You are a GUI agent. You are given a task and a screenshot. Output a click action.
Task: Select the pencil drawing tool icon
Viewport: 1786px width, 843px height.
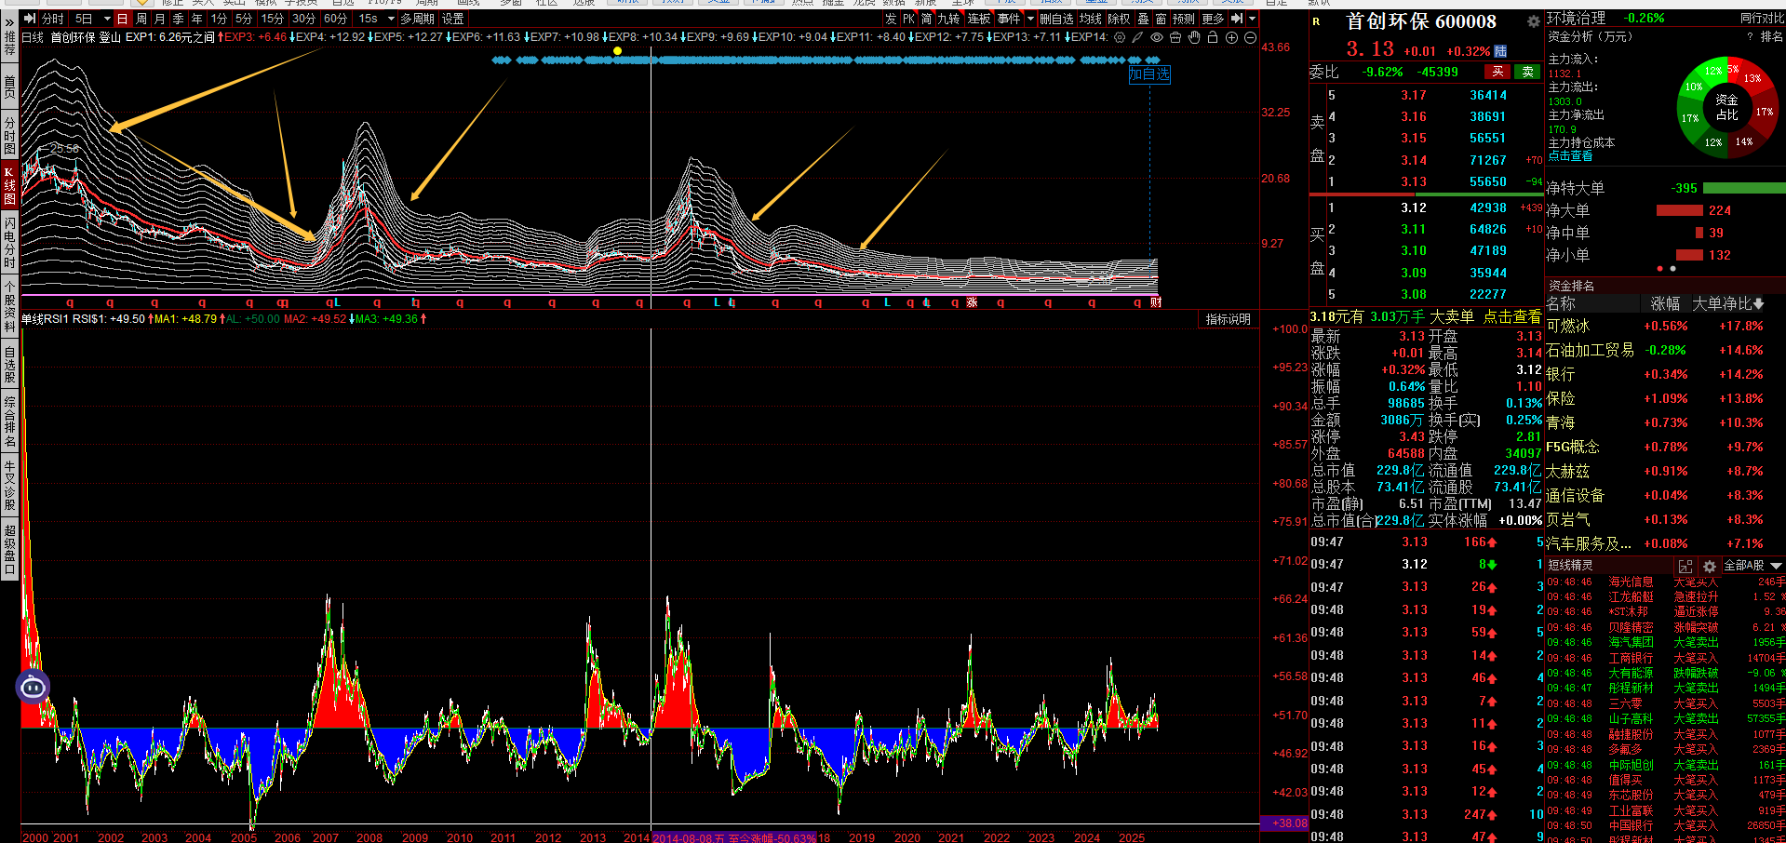point(1137,37)
